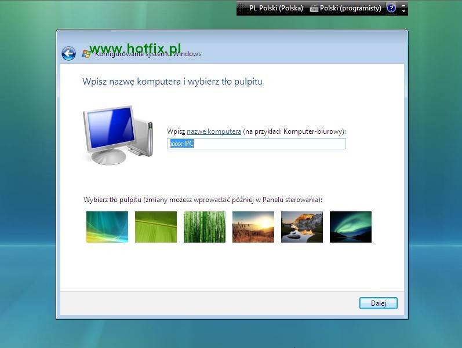The image size is (462, 348).
Task: Pick the green northern lights wallpaper
Action: point(351,226)
